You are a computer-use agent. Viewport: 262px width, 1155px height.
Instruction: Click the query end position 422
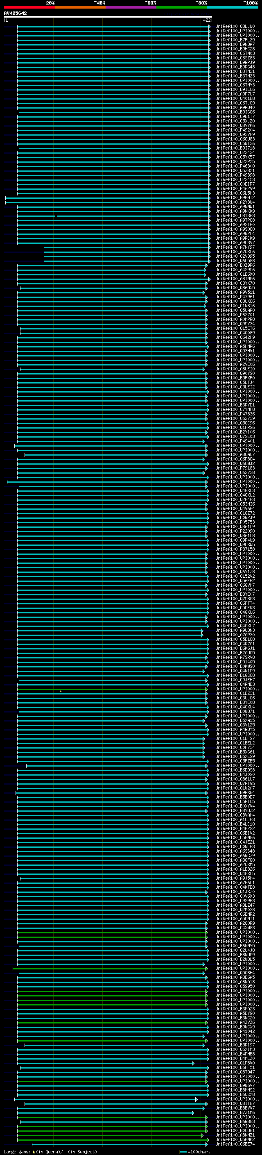(x=207, y=20)
